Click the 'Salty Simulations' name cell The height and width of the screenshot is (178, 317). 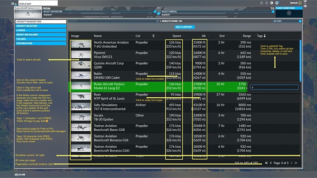(x=106, y=105)
